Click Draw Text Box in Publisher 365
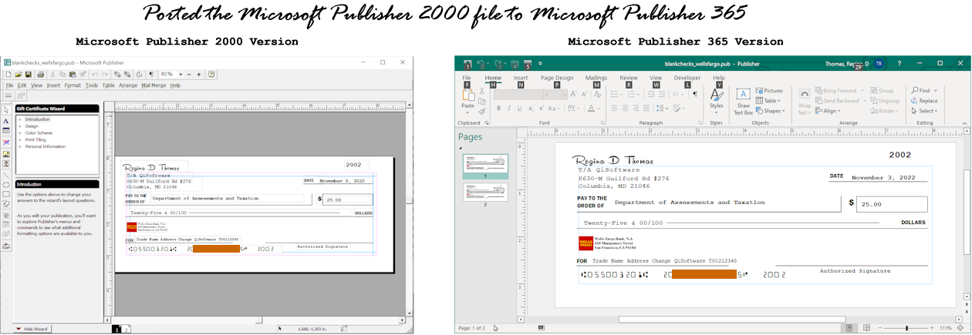The height and width of the screenshot is (335, 972). (743, 102)
